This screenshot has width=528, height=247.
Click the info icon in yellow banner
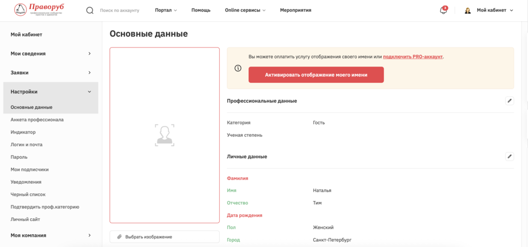[x=238, y=68]
